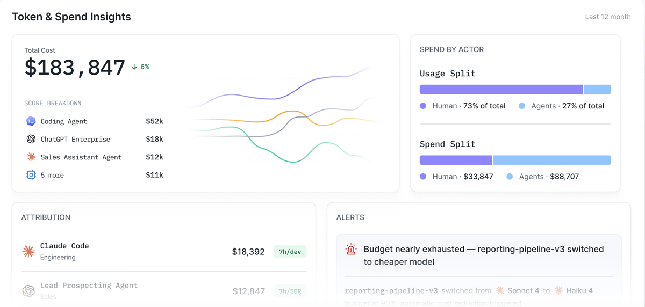Click the ChatGPT Enterprise breakdown label

click(75, 139)
